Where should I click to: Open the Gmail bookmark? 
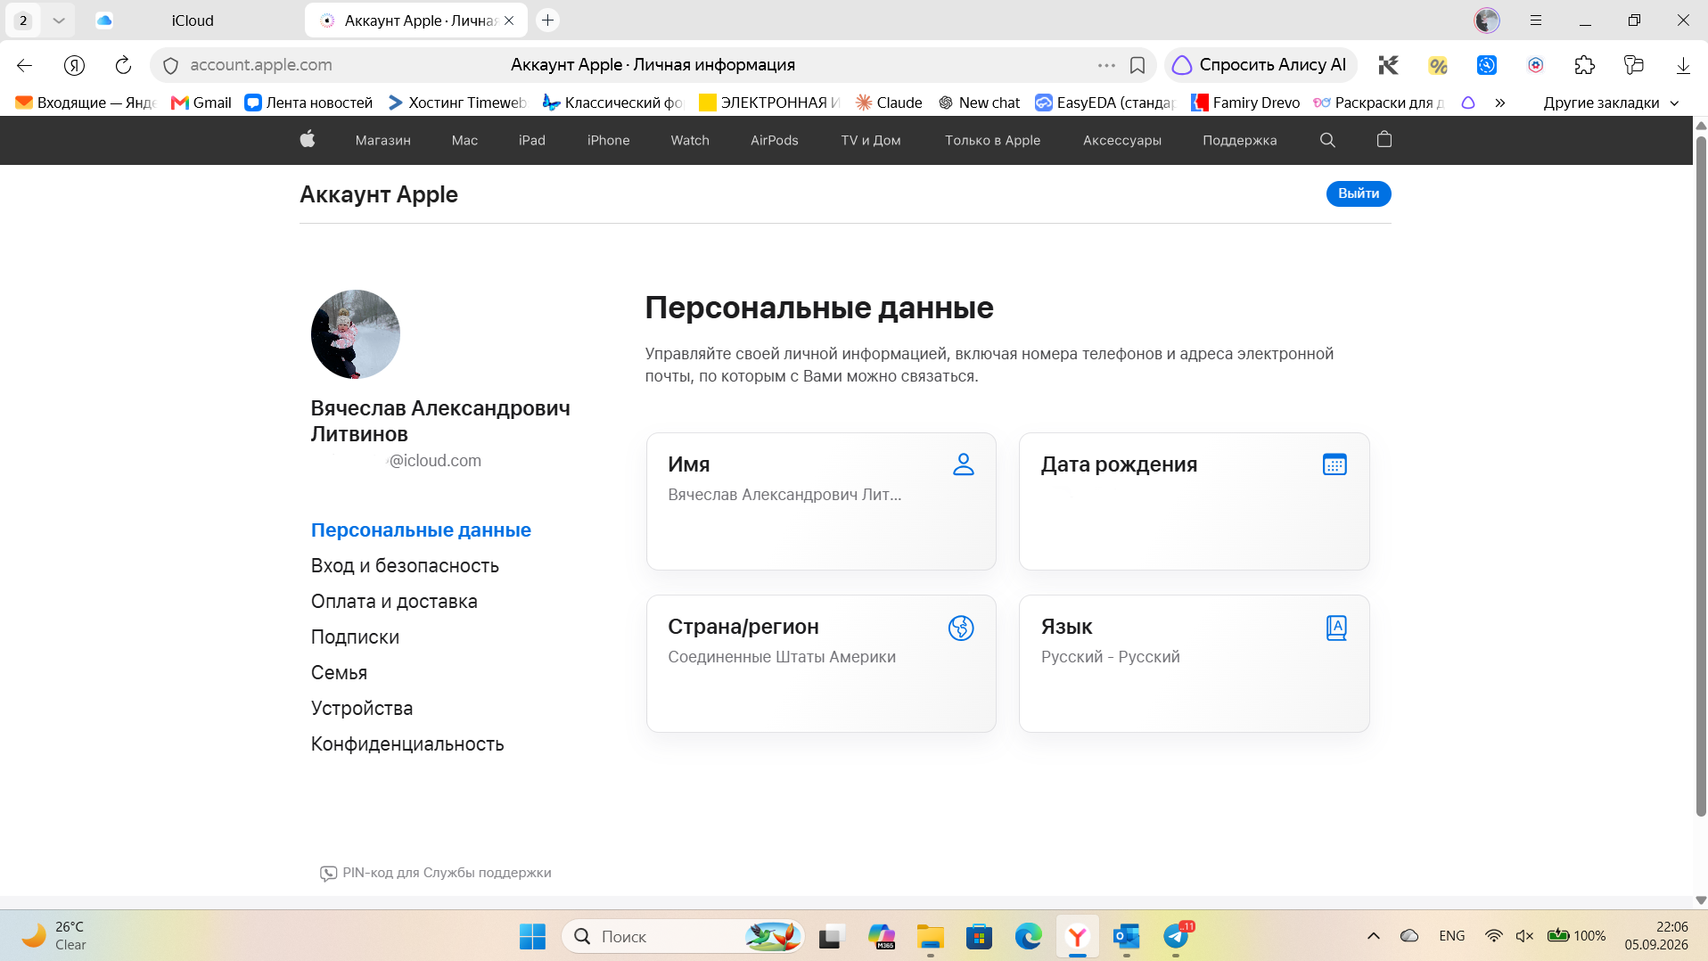[x=201, y=103]
